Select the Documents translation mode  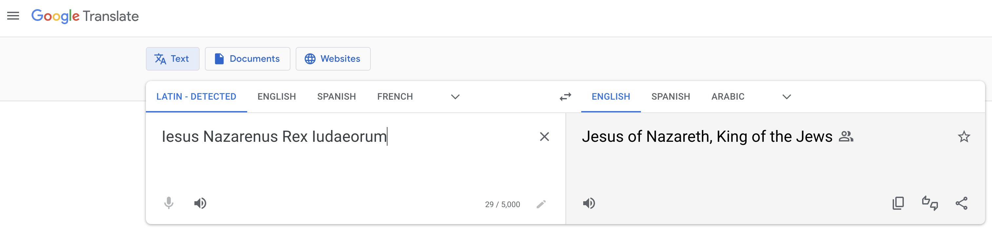pyautogui.click(x=247, y=59)
